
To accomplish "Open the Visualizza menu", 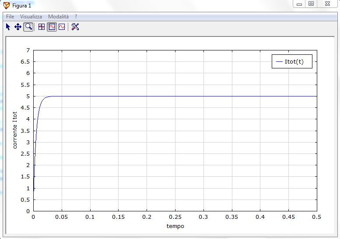I will coord(31,16).
